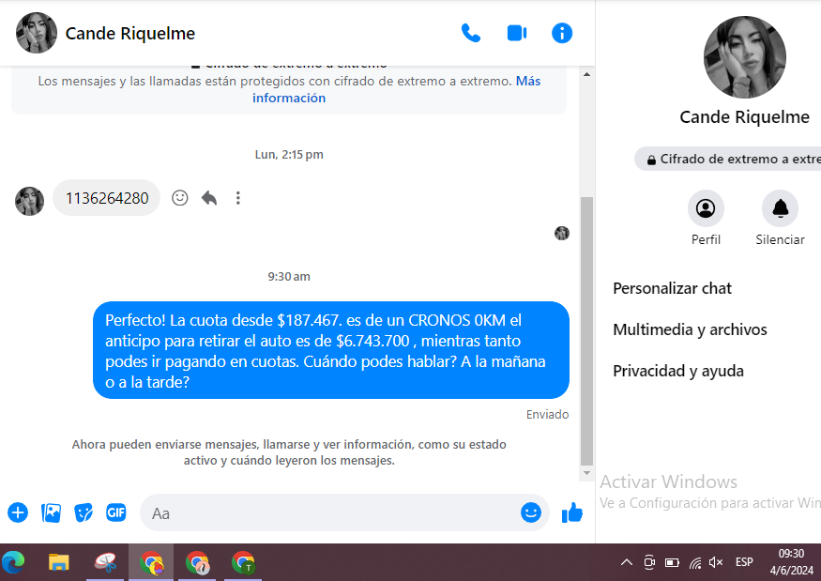Expand the Privacidad y ayuda section

pyautogui.click(x=678, y=371)
